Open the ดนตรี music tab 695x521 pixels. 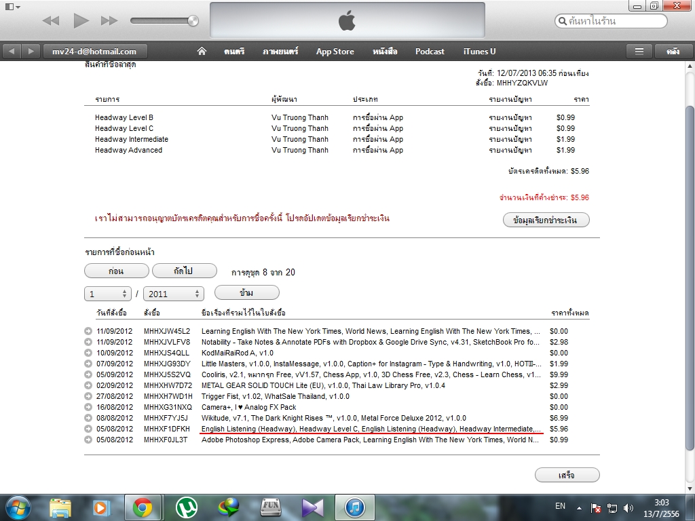point(234,52)
